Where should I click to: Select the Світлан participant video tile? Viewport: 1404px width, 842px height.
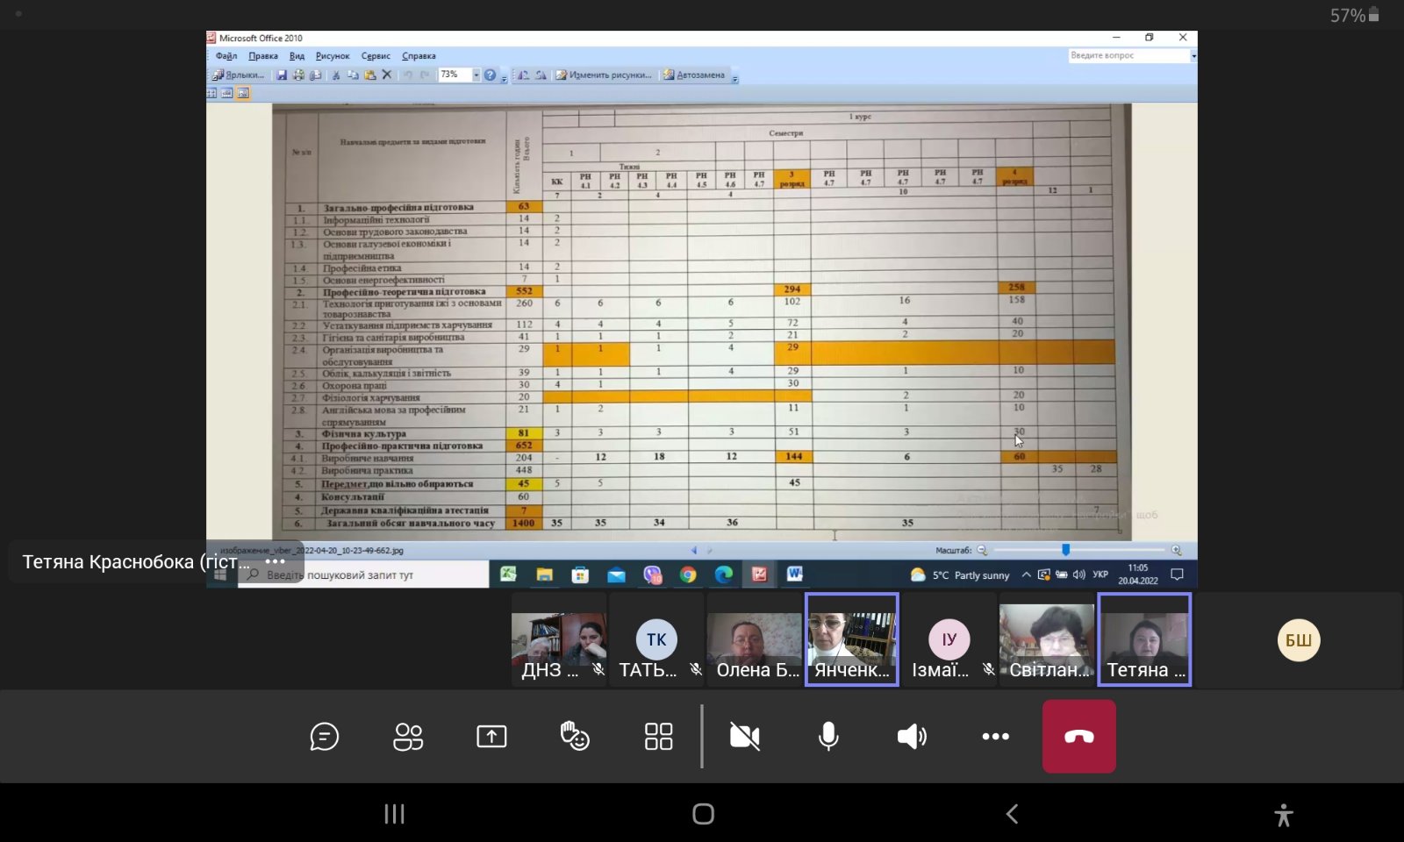(x=1047, y=639)
